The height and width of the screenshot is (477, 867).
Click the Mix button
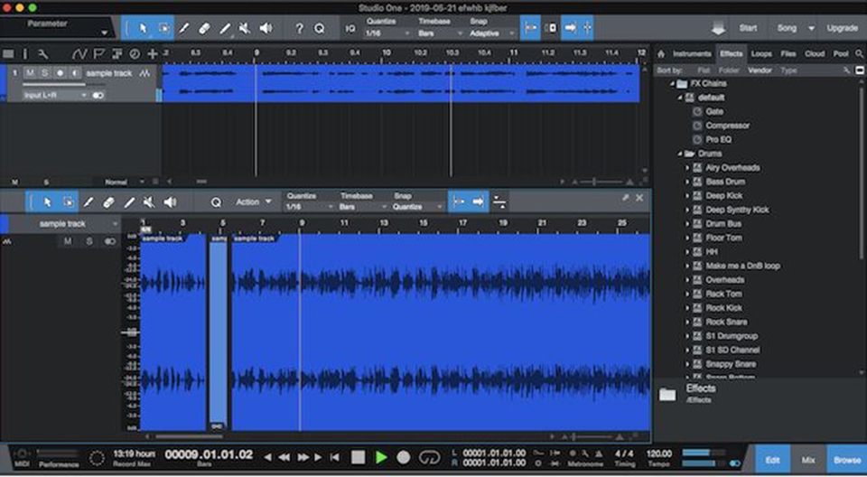(807, 460)
